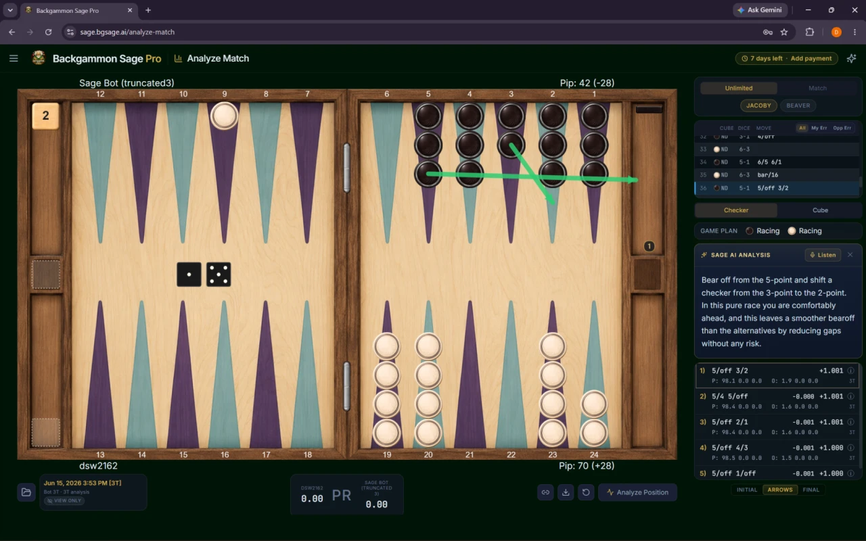Show INITIAL board view
The width and height of the screenshot is (866, 541).
[747, 490]
